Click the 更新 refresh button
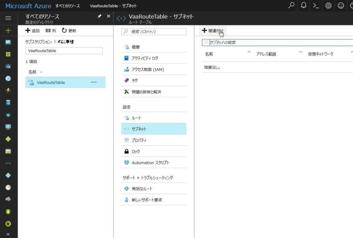Viewport: 353px width, 238px height. 69,31
